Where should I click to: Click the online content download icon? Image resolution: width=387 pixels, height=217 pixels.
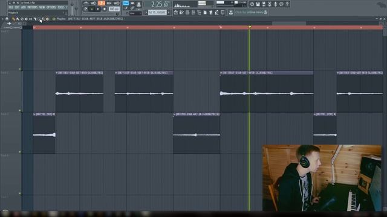[x=230, y=12]
